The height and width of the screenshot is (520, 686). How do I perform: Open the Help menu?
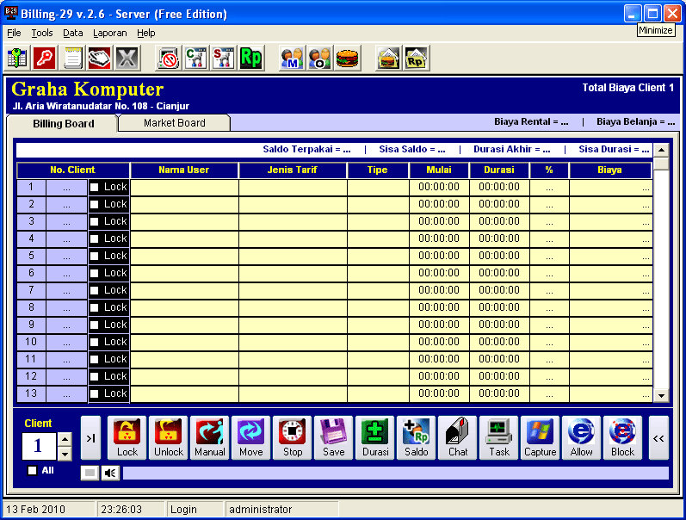145,33
